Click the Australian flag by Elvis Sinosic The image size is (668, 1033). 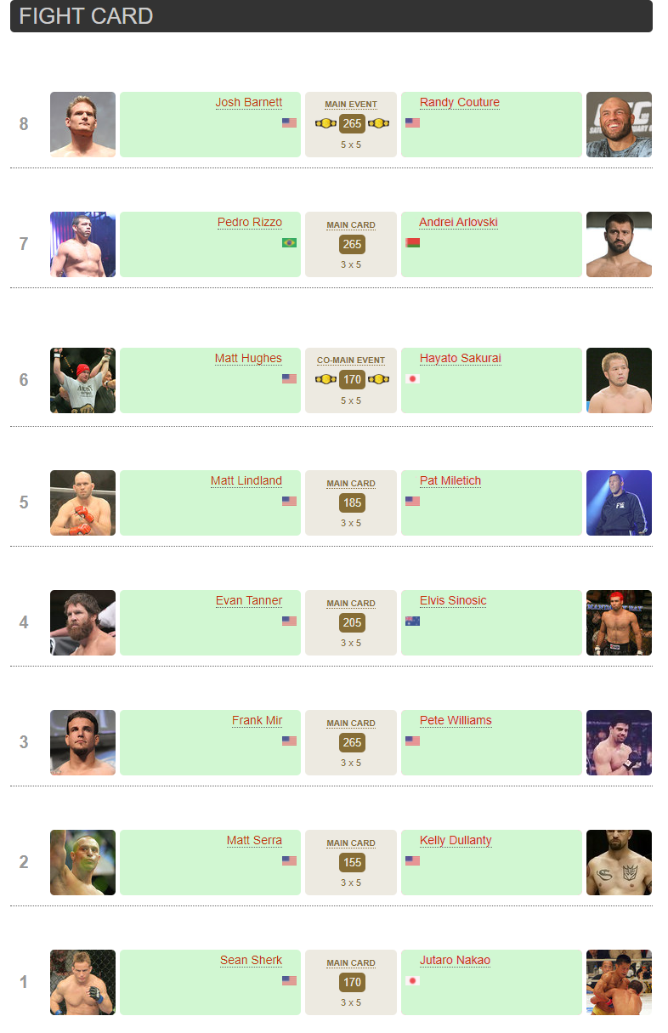click(x=413, y=621)
